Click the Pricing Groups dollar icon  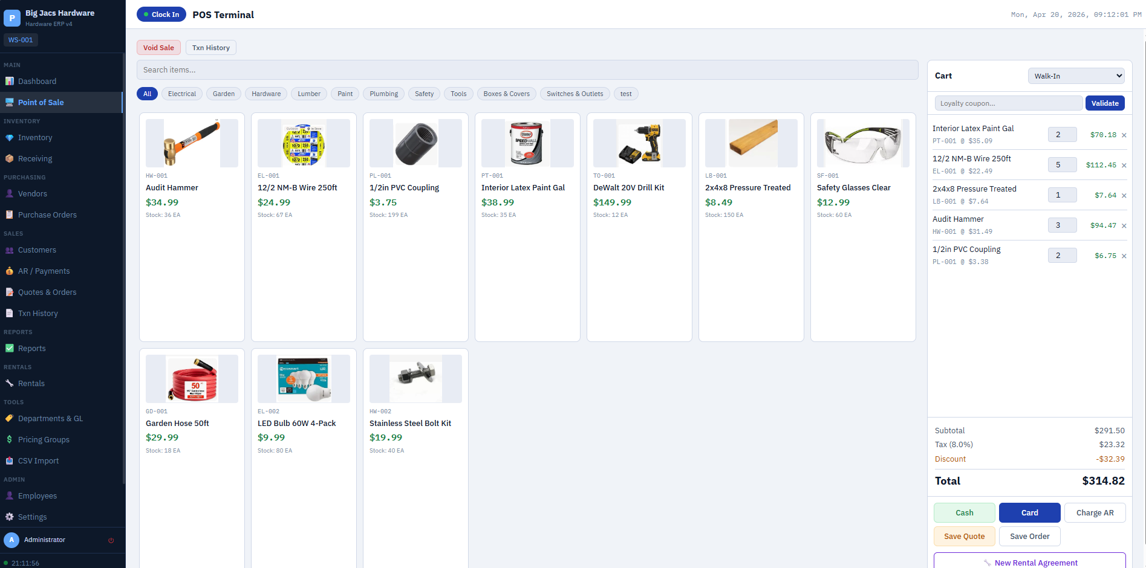10,439
